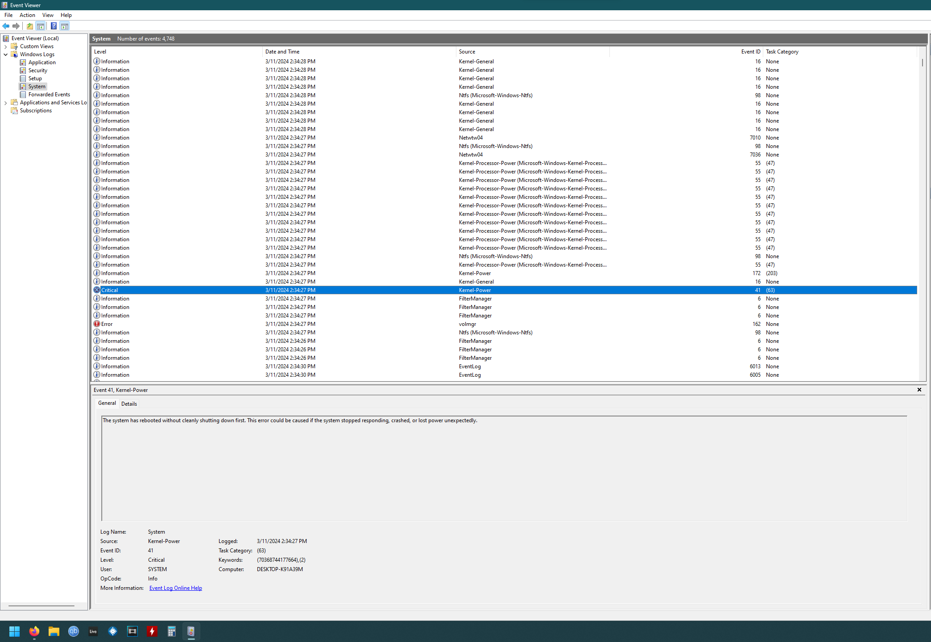This screenshot has height=642, width=931.
Task: Expand Applications and Services Logs node
Action: 5,103
